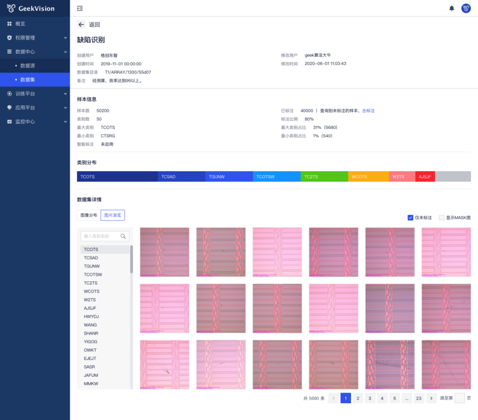Click the green TC2TS segment in category bar
The width and height of the screenshot is (478, 420).
(x=324, y=177)
